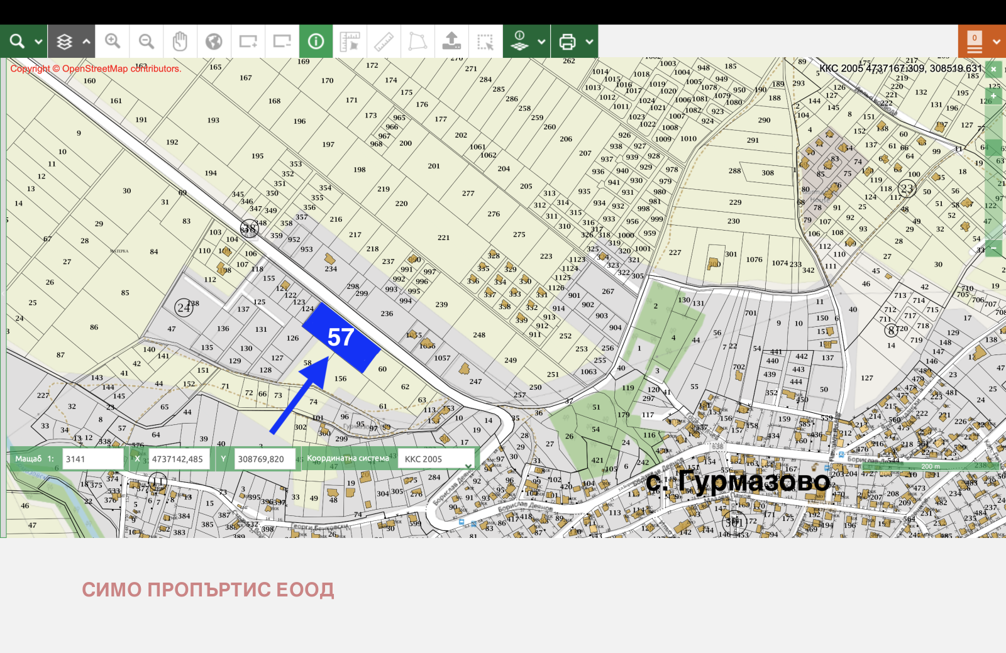Click the globe full-extent icon
The height and width of the screenshot is (653, 1006).
214,41
